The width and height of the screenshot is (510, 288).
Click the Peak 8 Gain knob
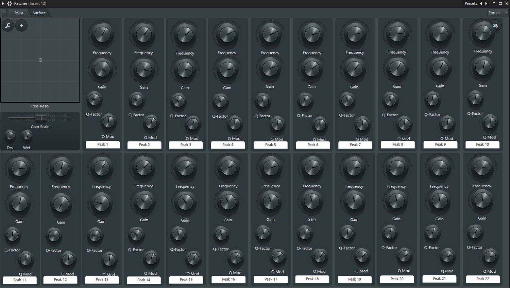[397, 68]
